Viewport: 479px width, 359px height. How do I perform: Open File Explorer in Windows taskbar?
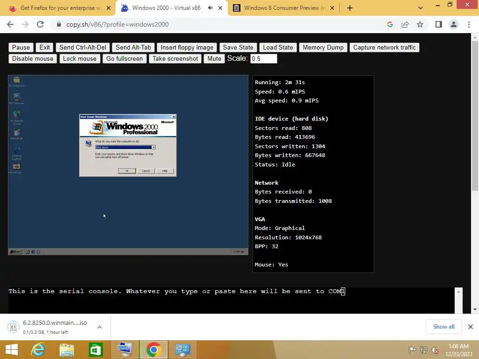[x=66, y=350]
